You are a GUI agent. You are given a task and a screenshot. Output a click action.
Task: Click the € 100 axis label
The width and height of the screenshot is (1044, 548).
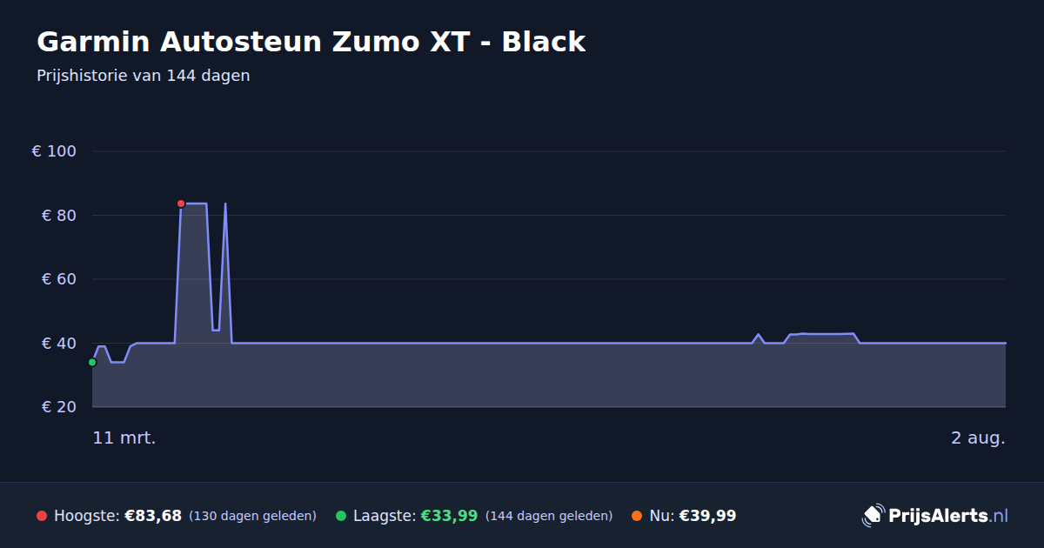[54, 151]
